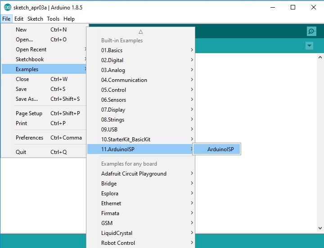The width and height of the screenshot is (324, 248).
Task: Expand Adafruit Circuit Playground examples
Action: [x=141, y=174]
